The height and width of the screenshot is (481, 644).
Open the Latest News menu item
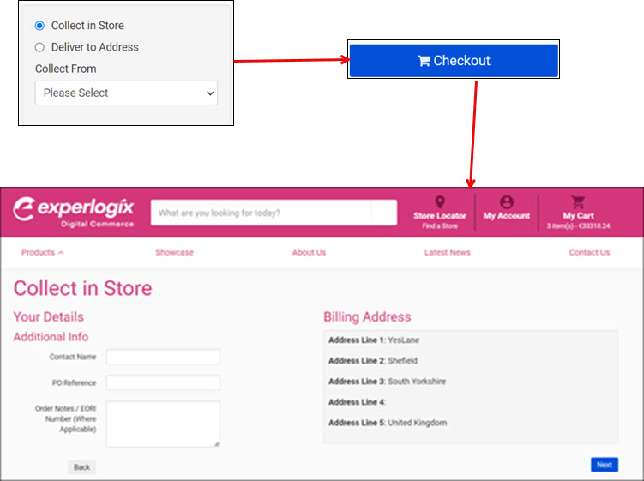[447, 252]
